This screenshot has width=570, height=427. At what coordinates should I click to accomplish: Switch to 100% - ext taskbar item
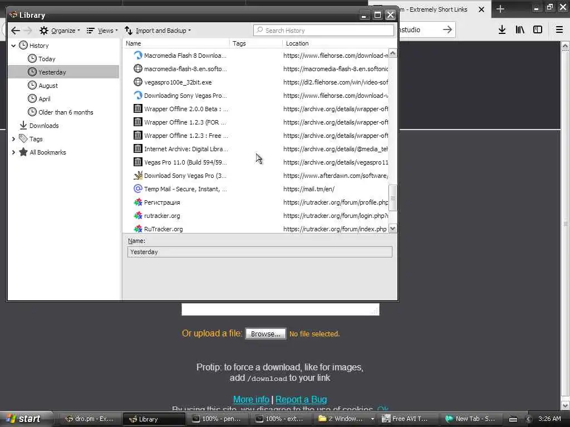(281, 419)
